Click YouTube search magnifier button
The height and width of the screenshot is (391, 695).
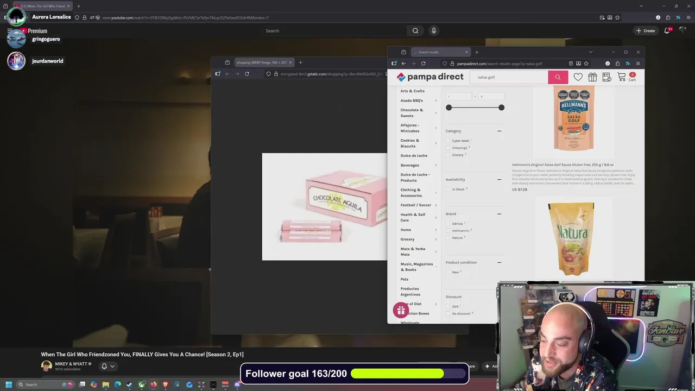tap(415, 31)
